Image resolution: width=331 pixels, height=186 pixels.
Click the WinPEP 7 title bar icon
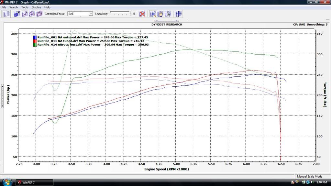pos(2,2)
